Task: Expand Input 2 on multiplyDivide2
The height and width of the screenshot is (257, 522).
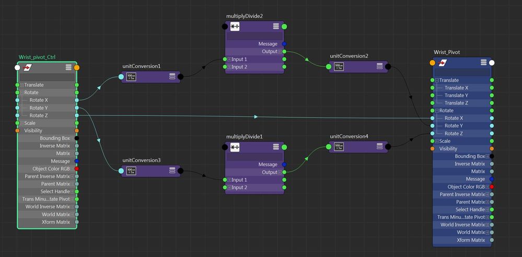Action: click(x=229, y=67)
